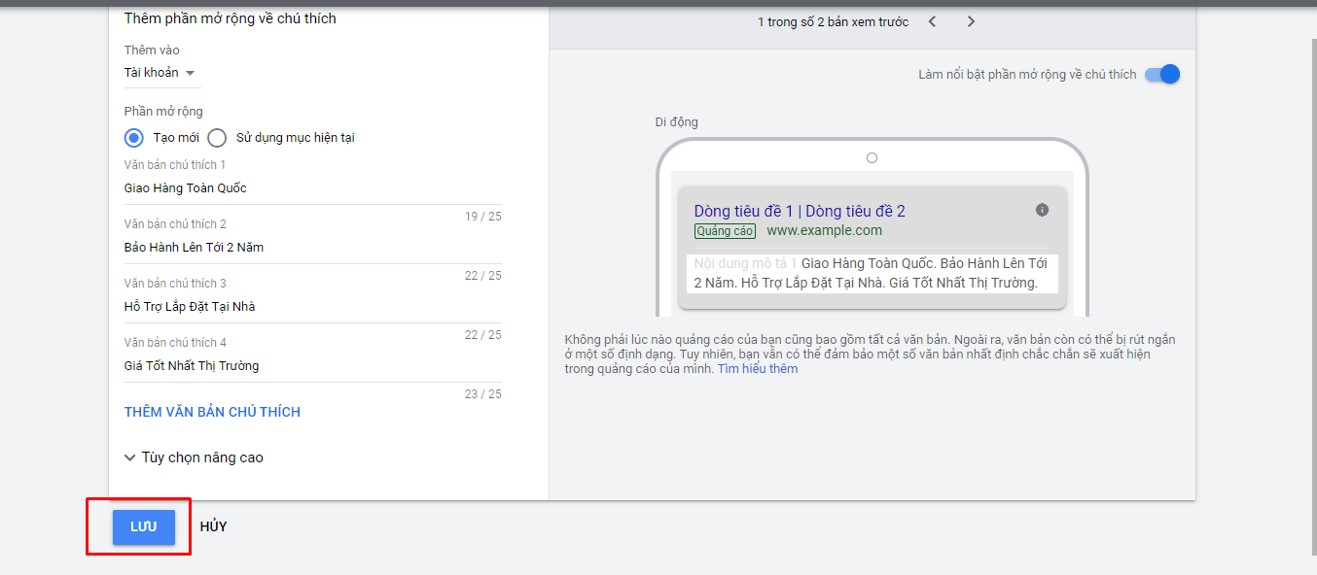The height and width of the screenshot is (575, 1317).
Task: Click the Quảng cáo ad badge
Action: click(x=725, y=231)
